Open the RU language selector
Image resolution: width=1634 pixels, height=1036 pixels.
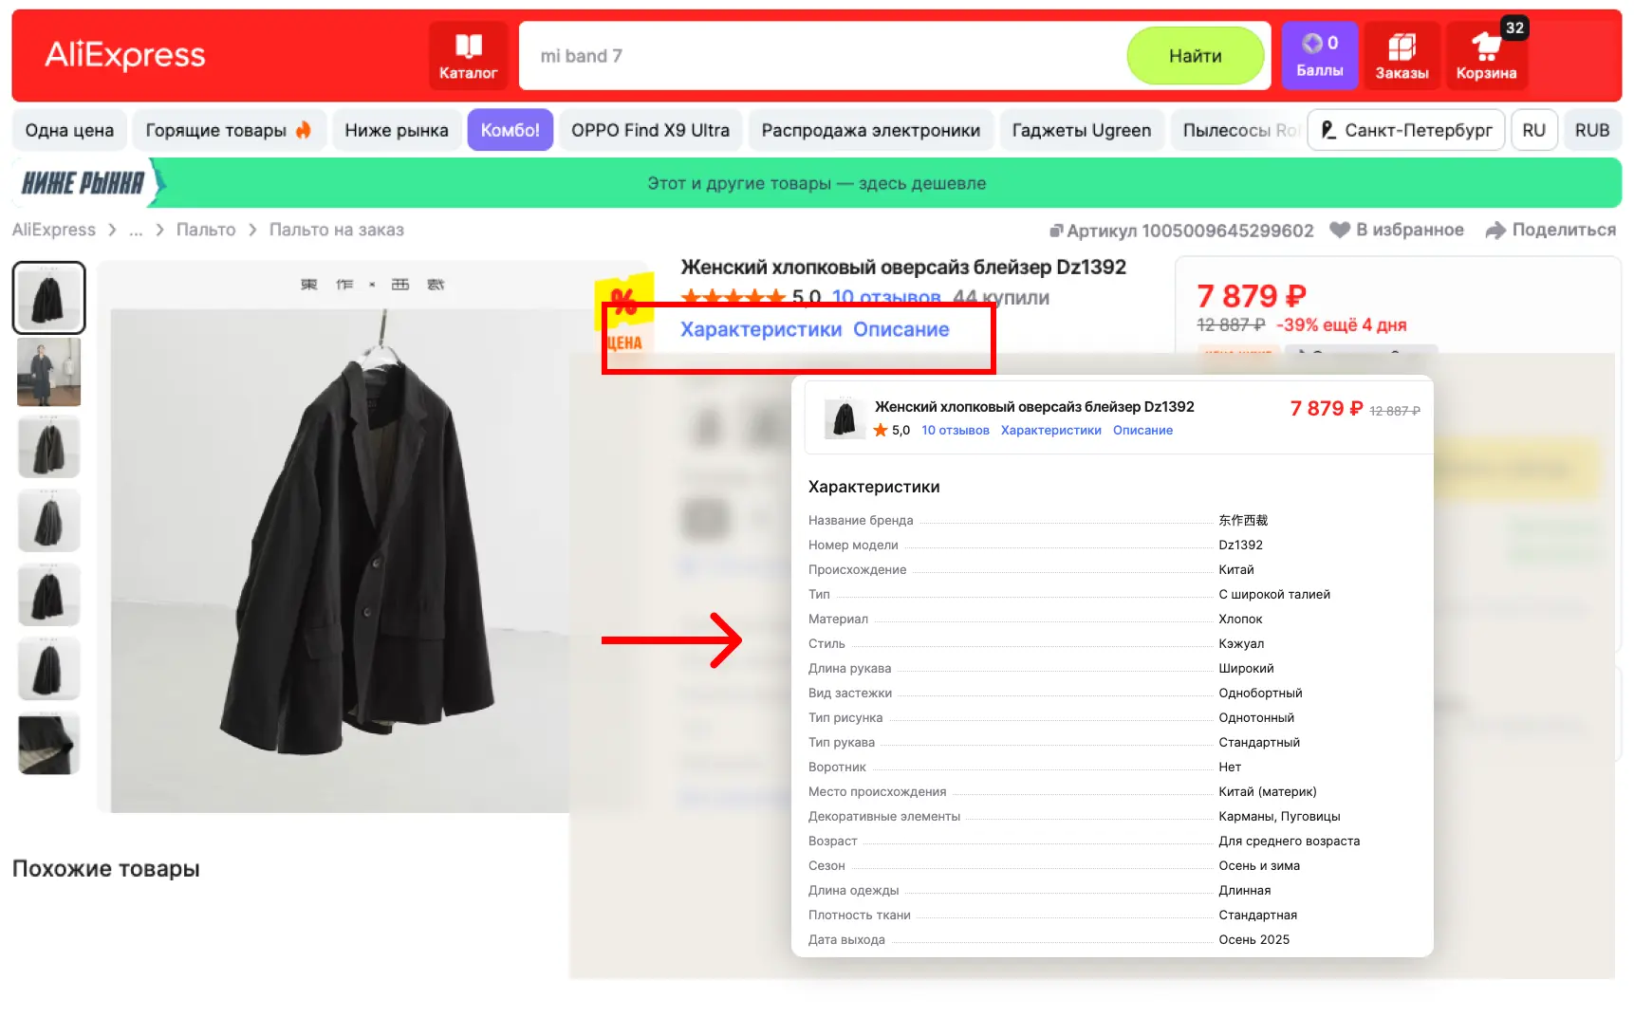point(1533,130)
